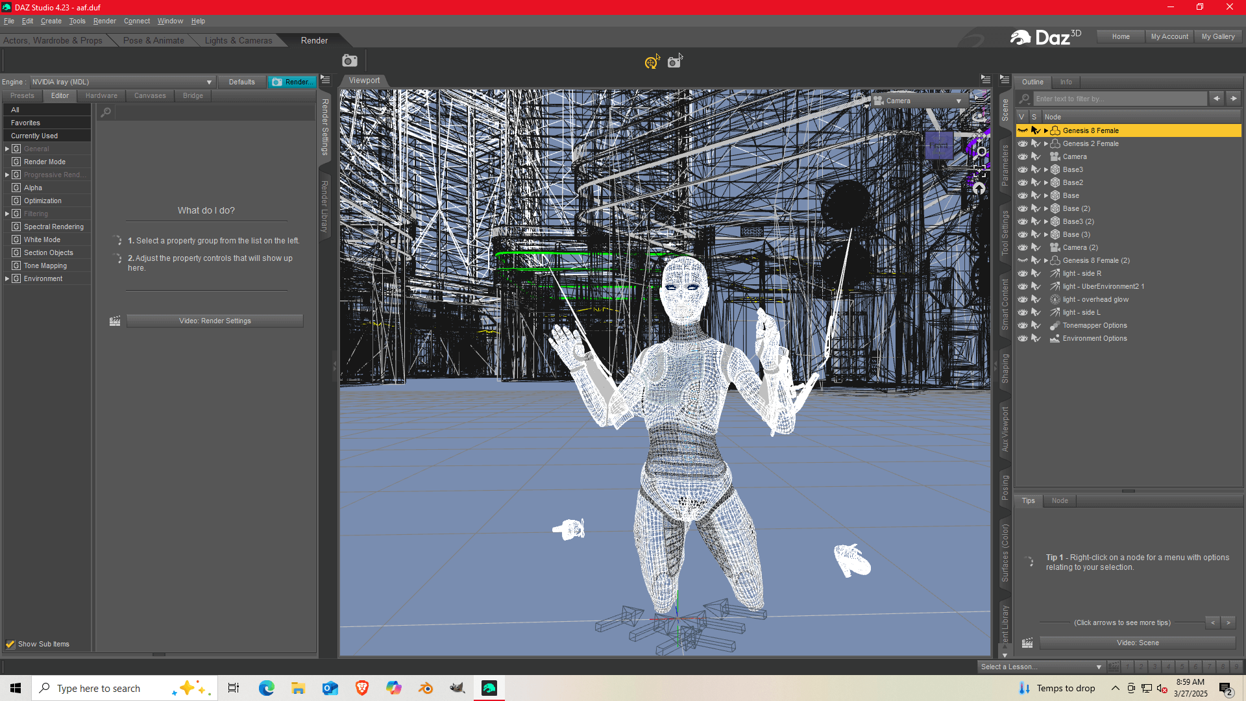Select the Environment Options node
Image resolution: width=1246 pixels, height=701 pixels.
1094,338
